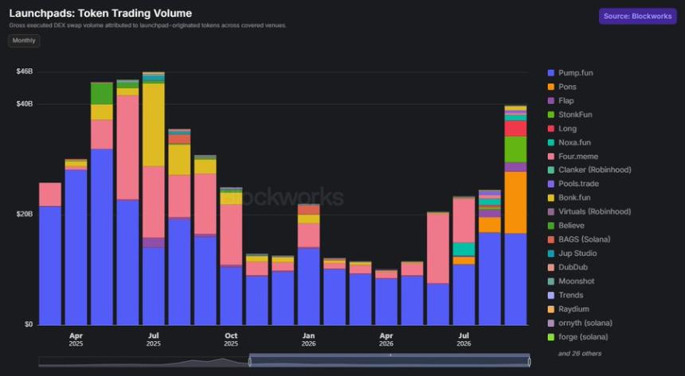Expand the 'and 26 others' legend list

(580, 353)
